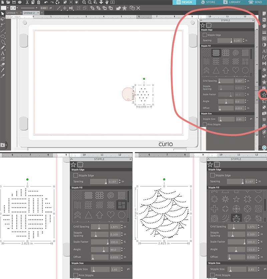
Task: Switch to the LIBRARY tab
Action: [x=232, y=2]
